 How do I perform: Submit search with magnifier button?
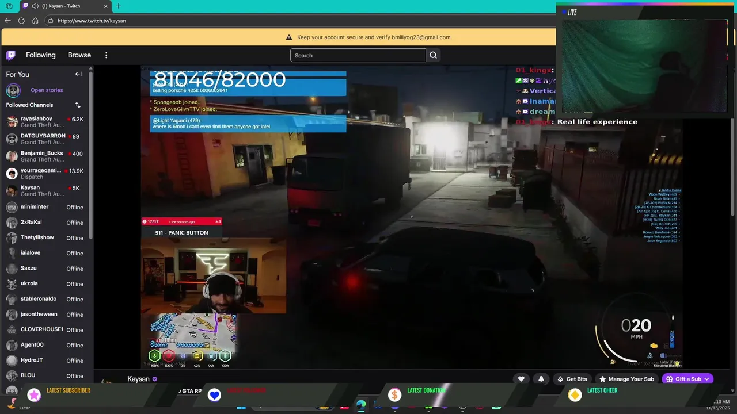pyautogui.click(x=433, y=55)
